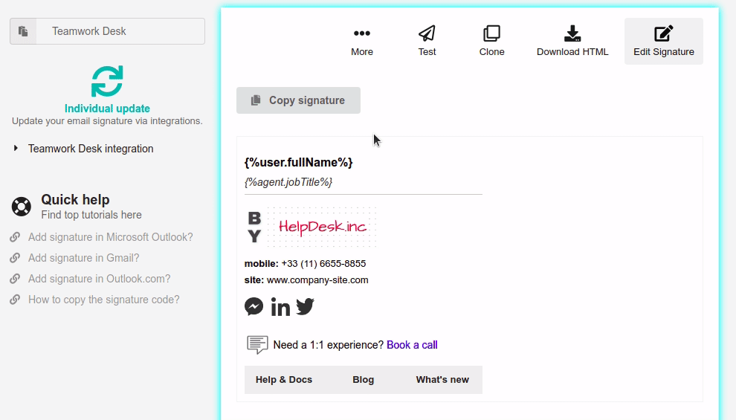This screenshot has width=736, height=420.
Task: Click the www.company-site.com site text
Action: (x=317, y=280)
